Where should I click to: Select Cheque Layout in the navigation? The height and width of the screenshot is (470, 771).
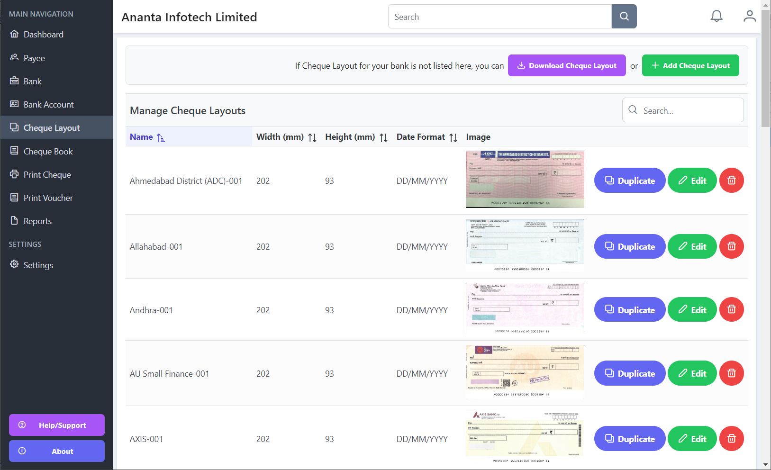tap(57, 127)
